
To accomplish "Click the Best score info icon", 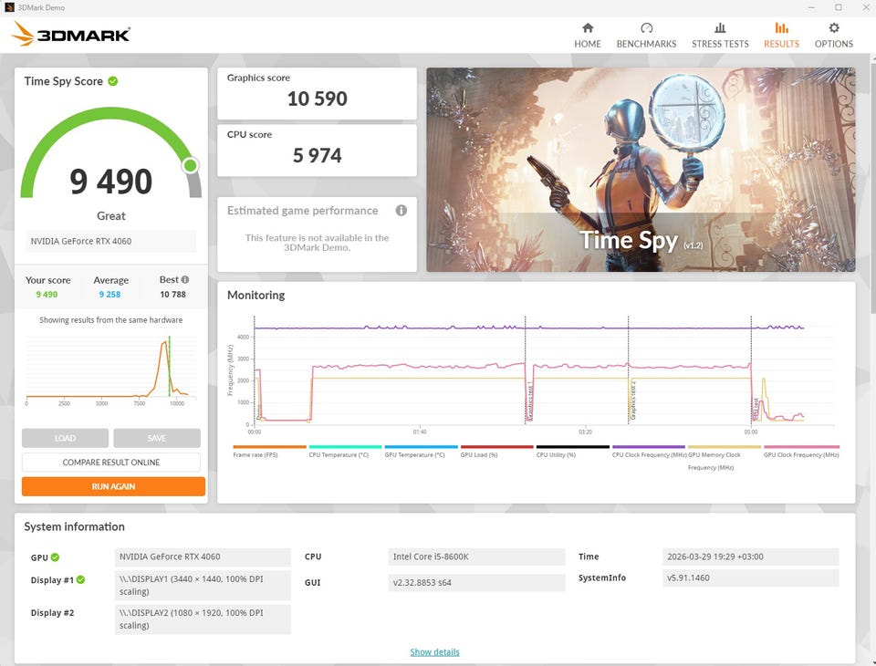I will coord(185,279).
